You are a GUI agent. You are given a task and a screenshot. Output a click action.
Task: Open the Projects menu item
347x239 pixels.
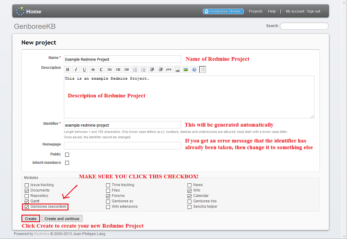coord(255,11)
